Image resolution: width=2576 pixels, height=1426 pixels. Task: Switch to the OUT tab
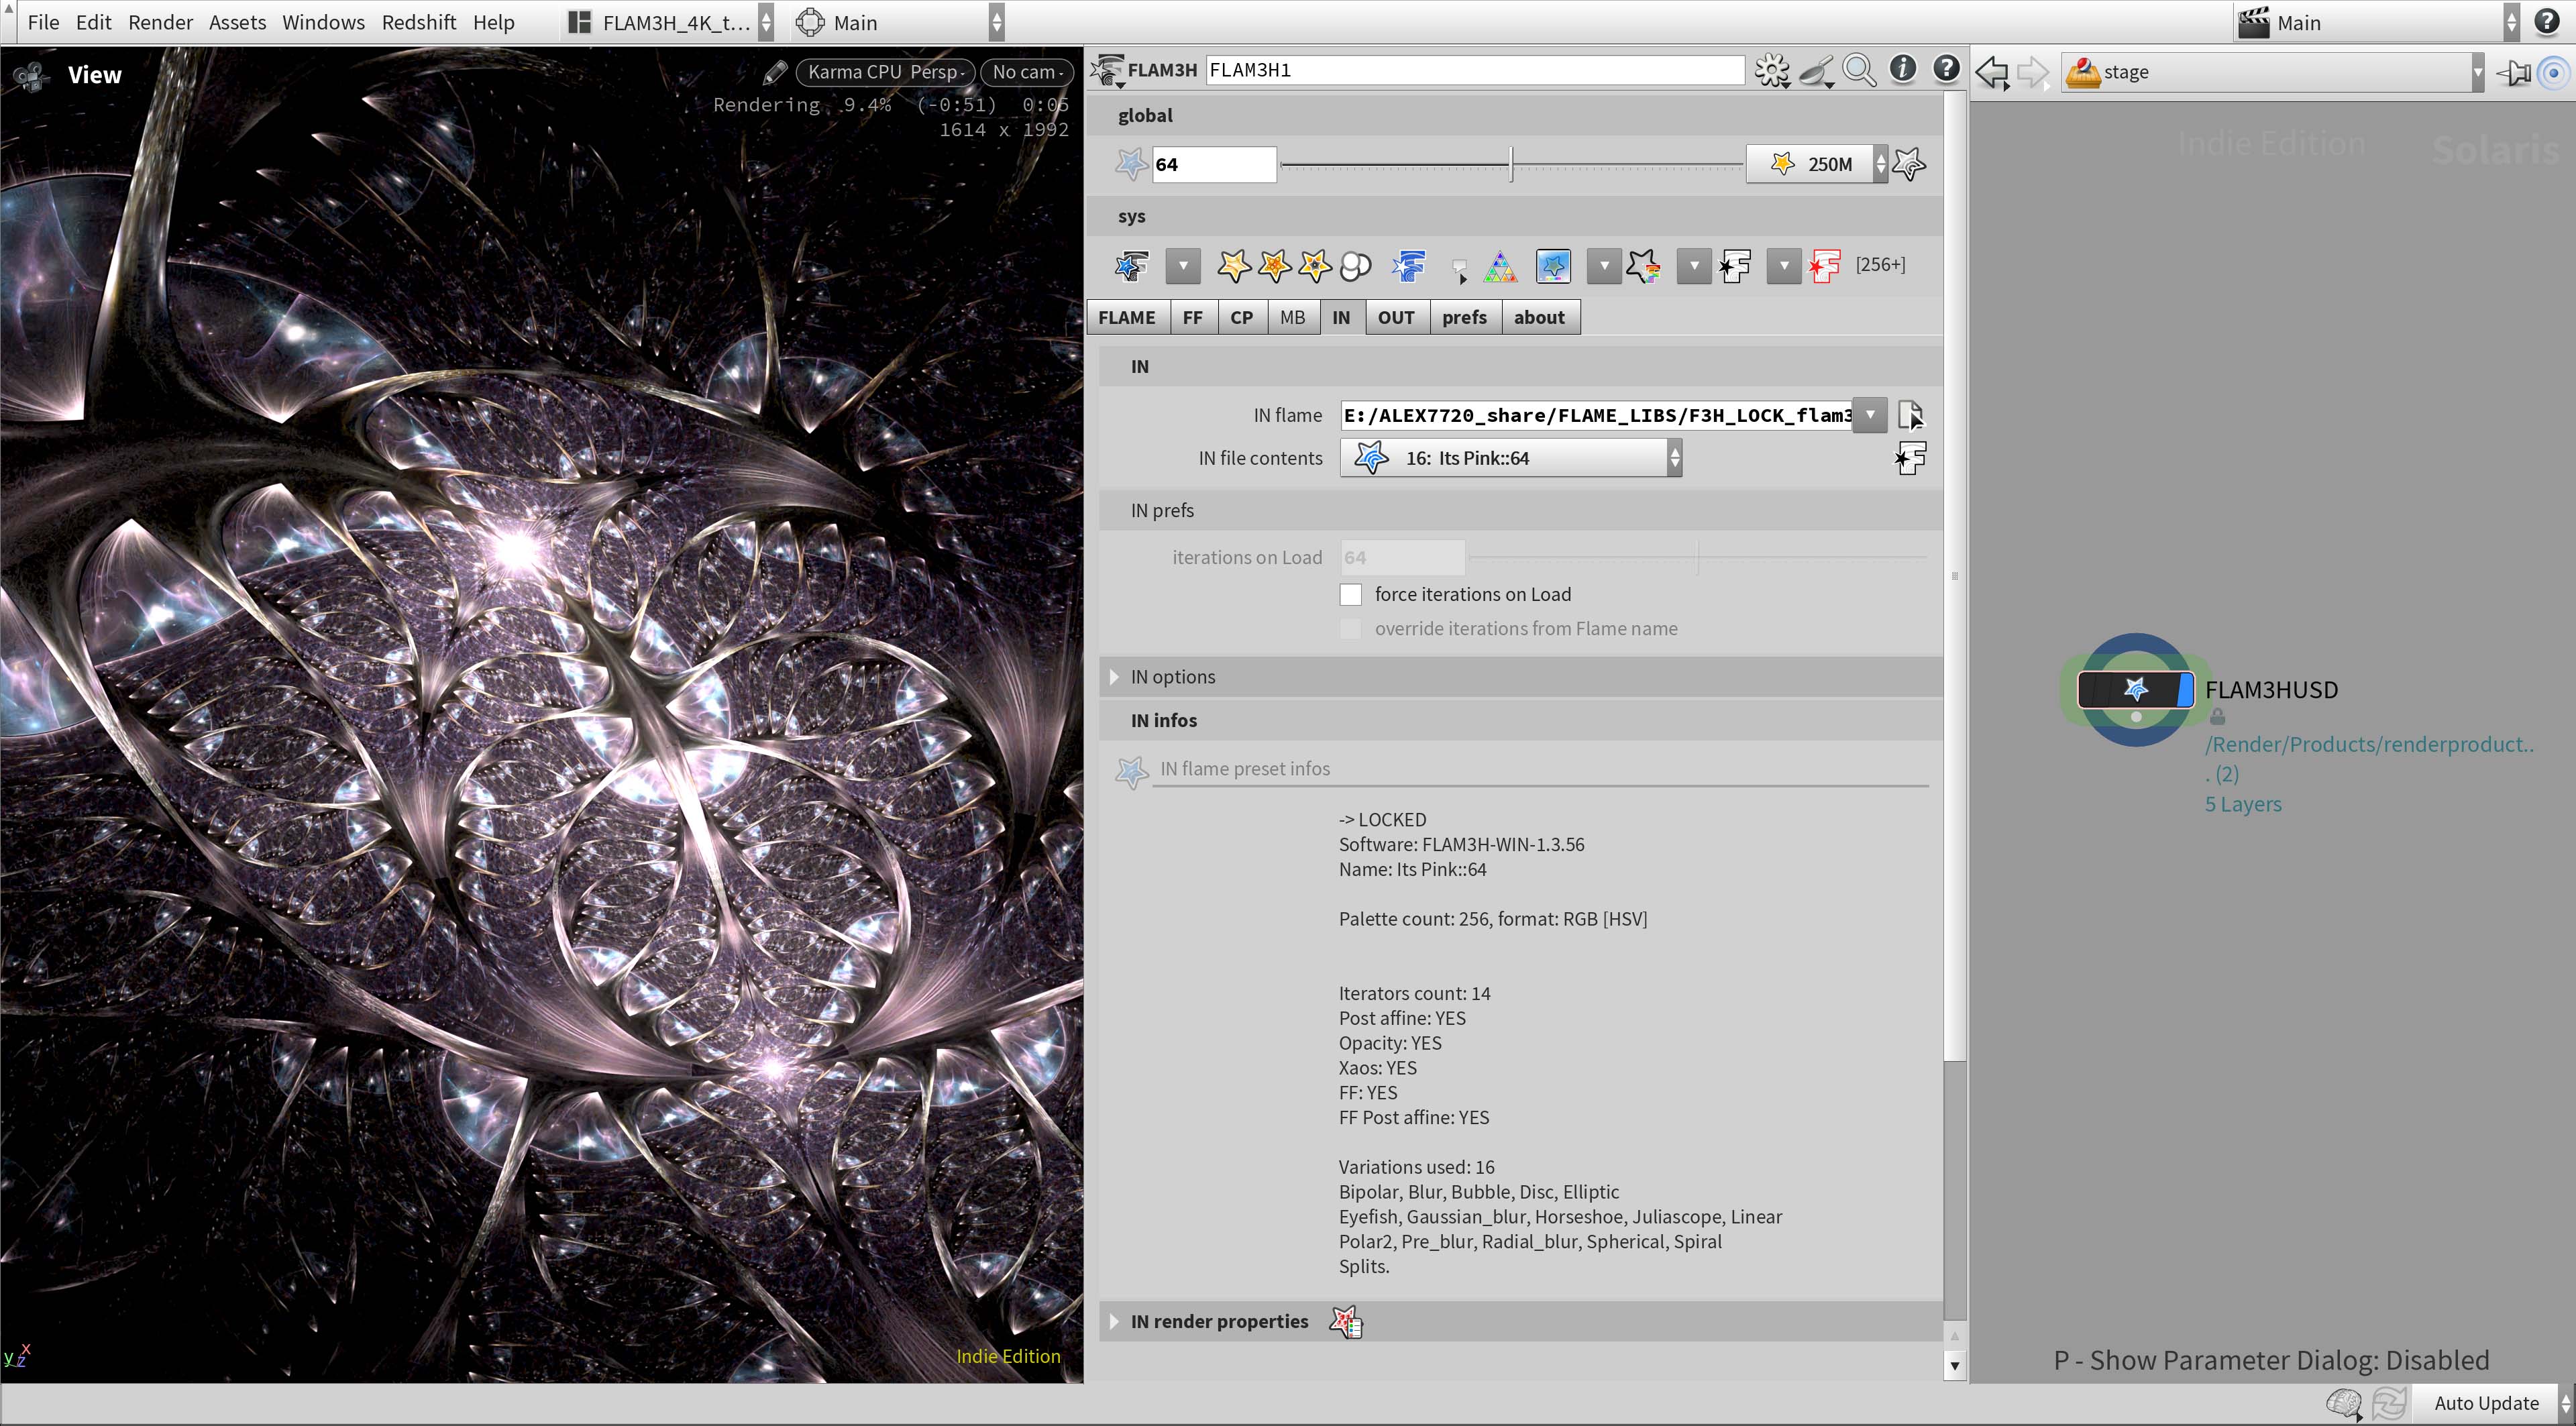point(1396,317)
